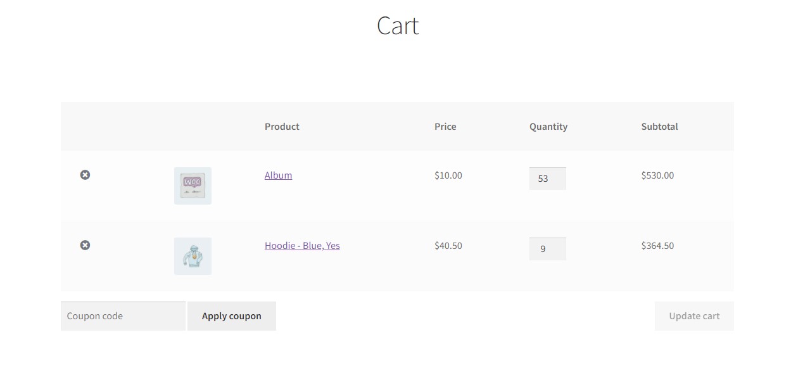Viewport: 791px width, 368px height.
Task: Select the Hoodie quantity field
Action: (x=548, y=248)
